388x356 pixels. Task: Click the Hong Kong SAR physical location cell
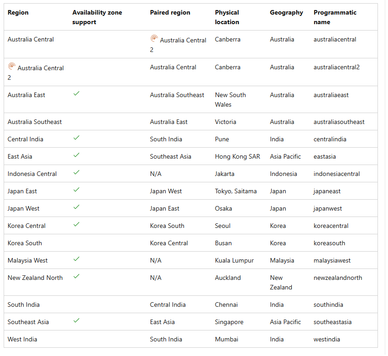click(237, 156)
